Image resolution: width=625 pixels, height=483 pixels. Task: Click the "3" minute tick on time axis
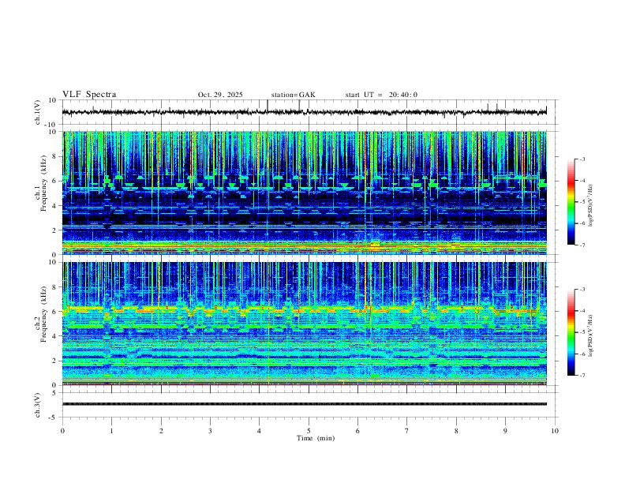210,431
